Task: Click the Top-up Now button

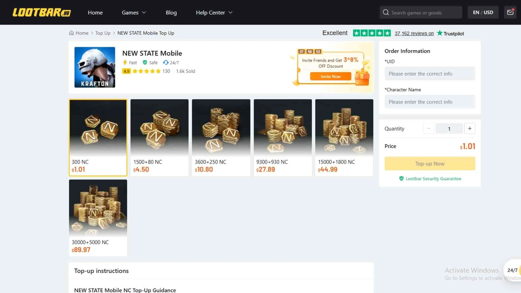Action: click(430, 164)
